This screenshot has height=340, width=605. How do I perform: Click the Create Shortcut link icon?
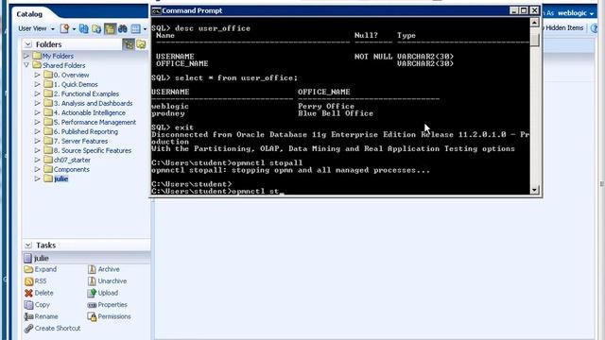point(28,329)
